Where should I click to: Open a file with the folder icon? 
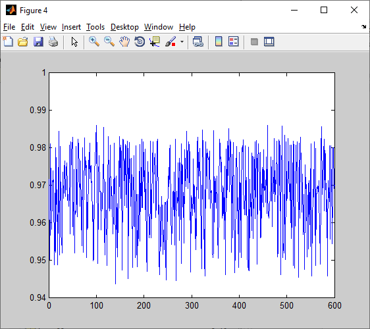tap(23, 41)
